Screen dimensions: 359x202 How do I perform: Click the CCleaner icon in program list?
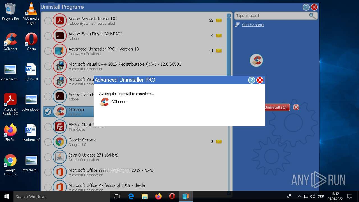pyautogui.click(x=59, y=111)
